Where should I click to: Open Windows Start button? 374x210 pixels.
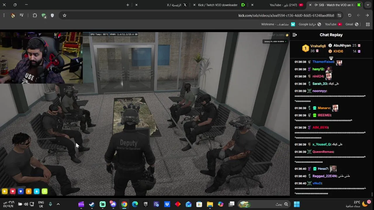[x=297, y=204]
